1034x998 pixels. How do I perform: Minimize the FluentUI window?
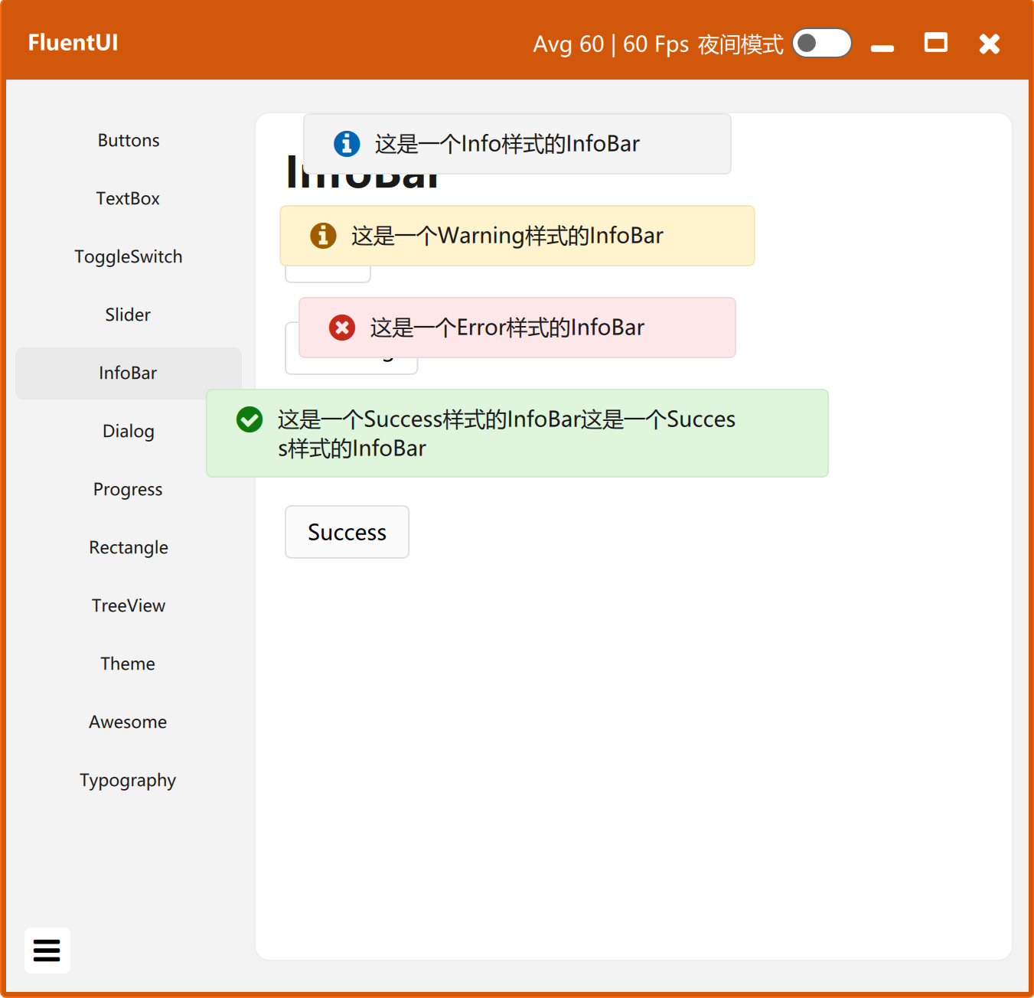[882, 48]
